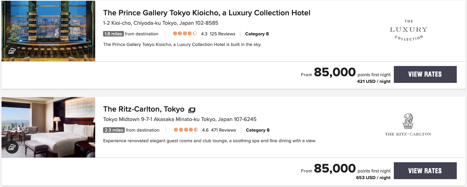Viewport: 467px width, 187px height.
Task: Open The Ritz-Carlton, Tokyo hotel title link
Action: point(144,109)
